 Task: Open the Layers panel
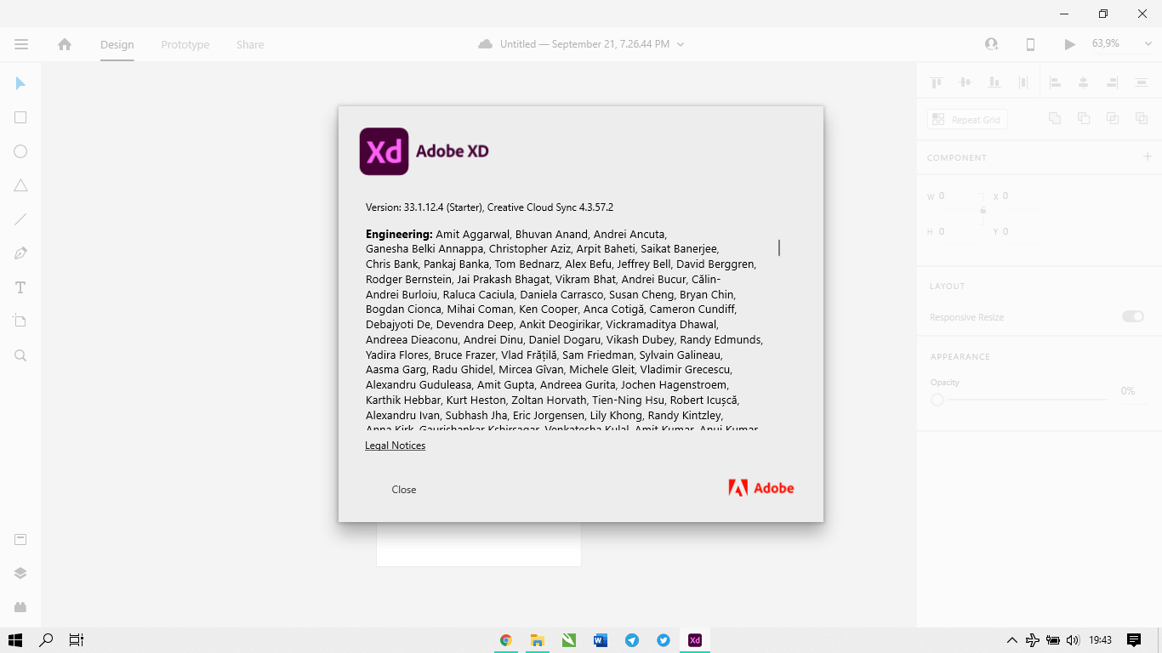pos(20,572)
